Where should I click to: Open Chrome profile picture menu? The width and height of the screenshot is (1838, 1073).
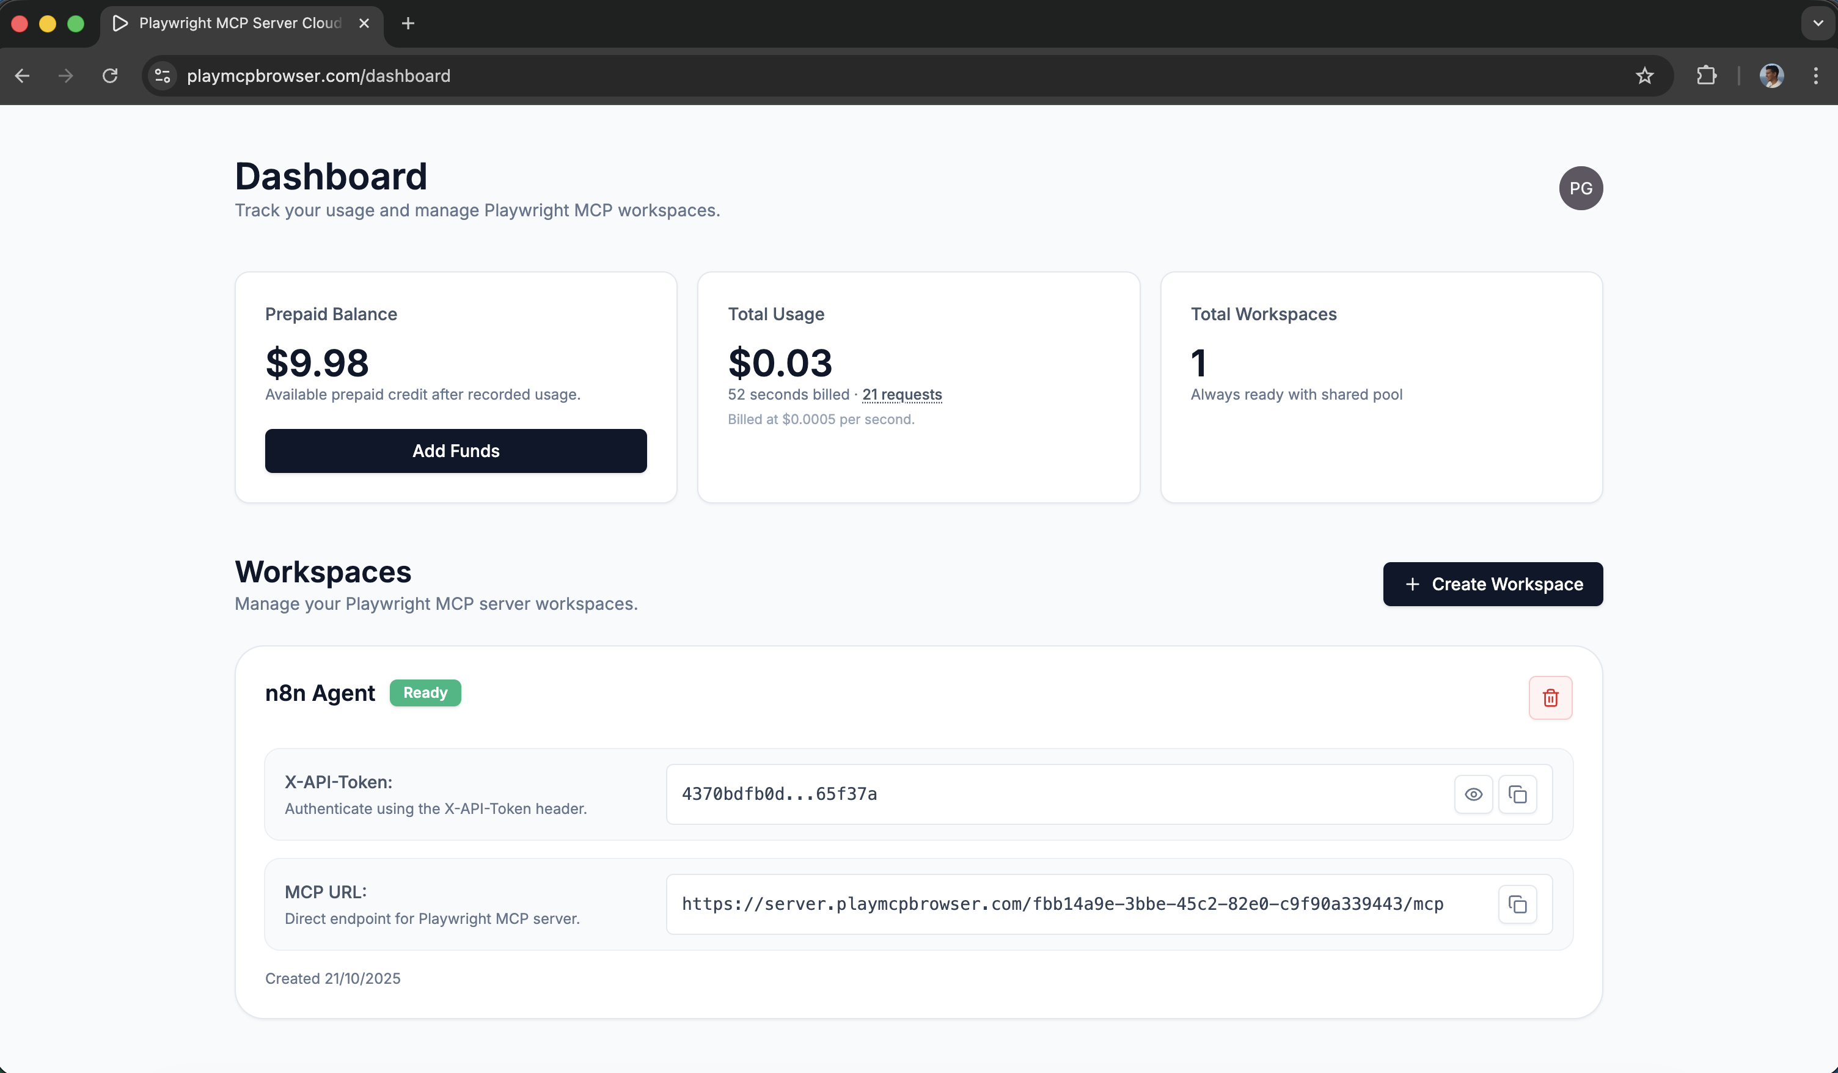click(1771, 76)
